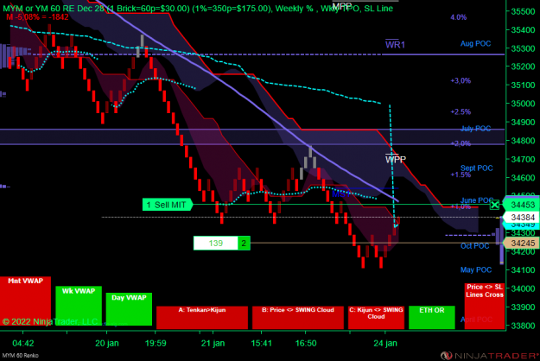Click the 16:50 time on axis
This screenshot has height=361, width=540.
point(306,343)
